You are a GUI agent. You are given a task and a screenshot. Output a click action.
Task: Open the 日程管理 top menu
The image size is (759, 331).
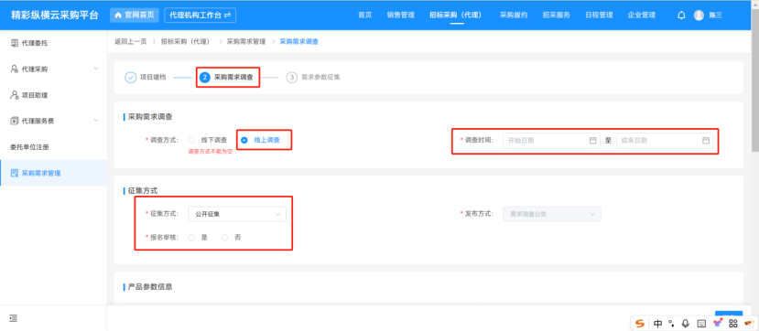(599, 15)
